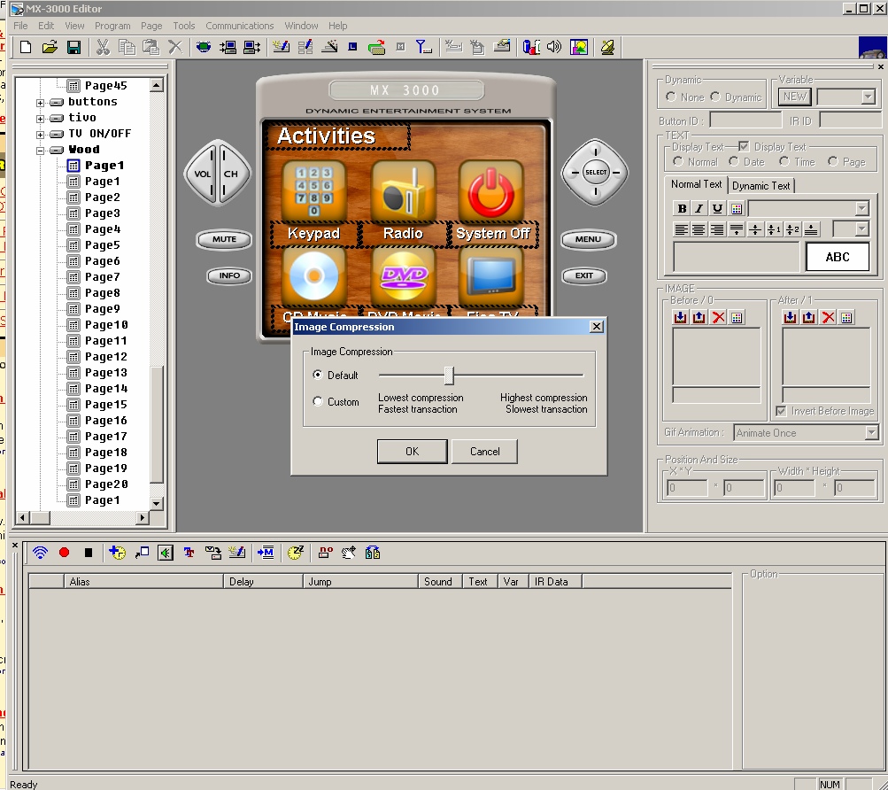Click the add delay clock icon
The image size is (888, 790).
pyautogui.click(x=117, y=553)
